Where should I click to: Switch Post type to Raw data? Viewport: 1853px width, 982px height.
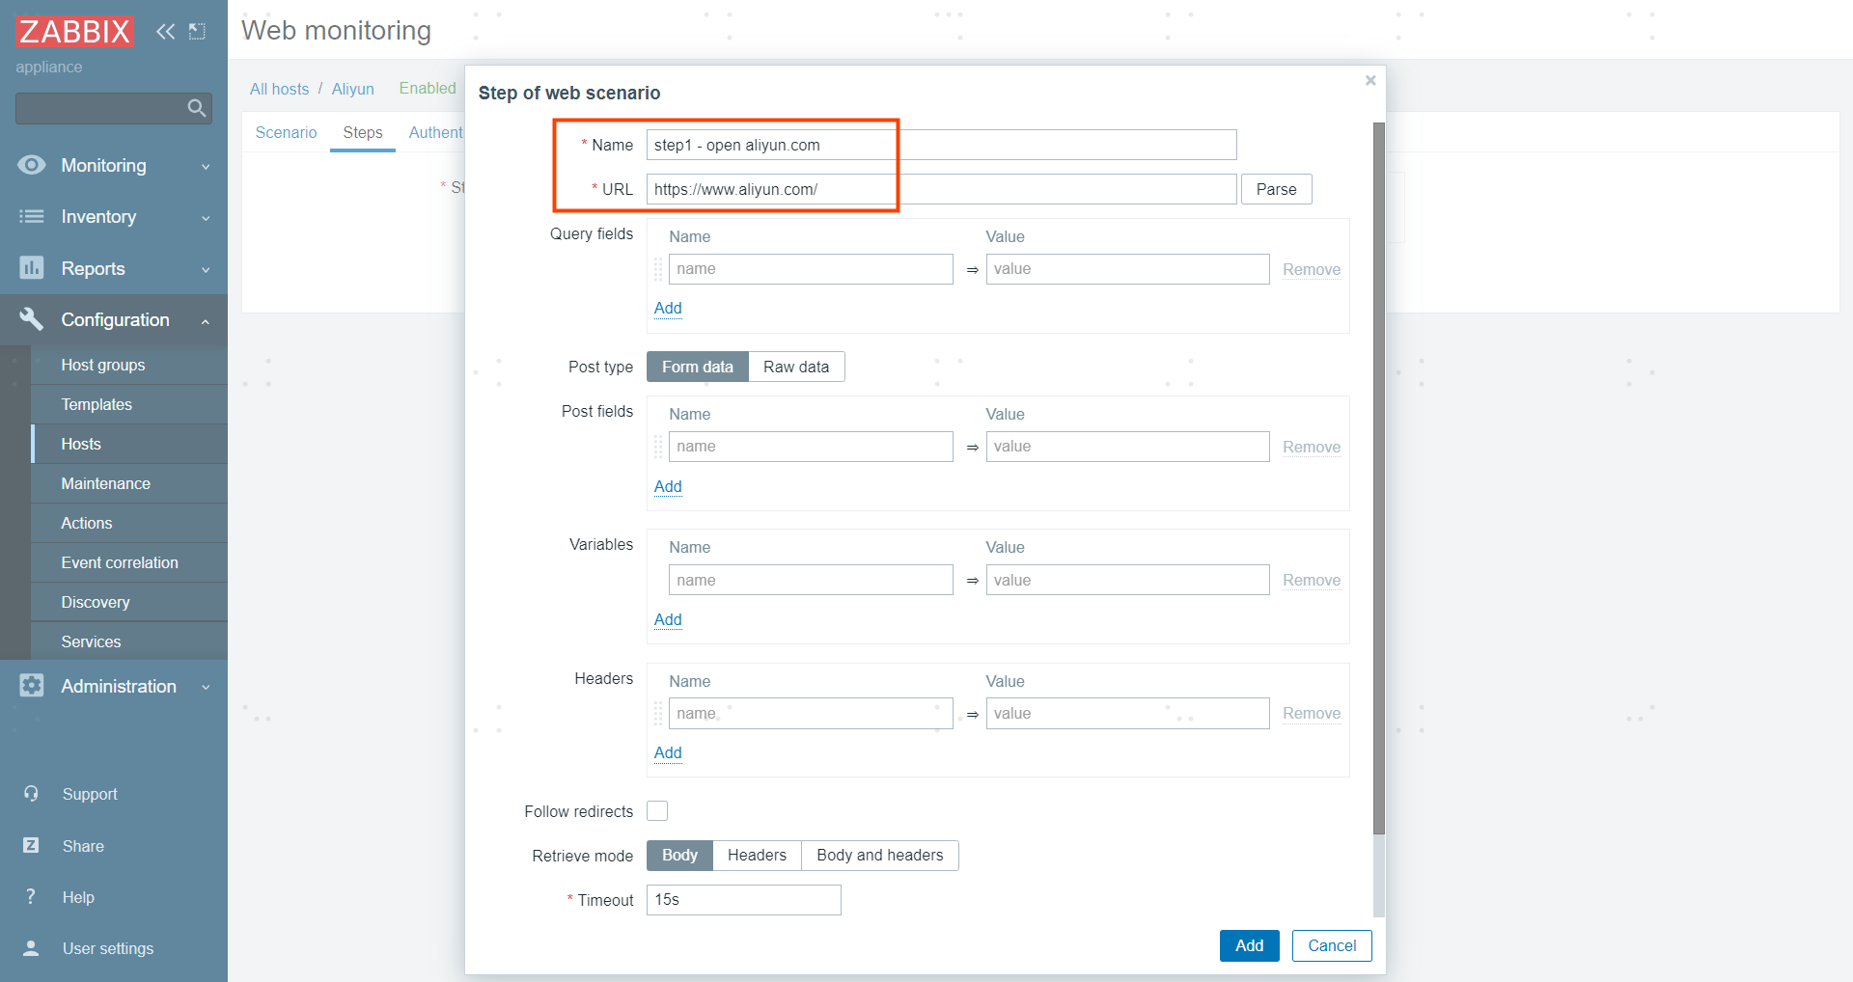pyautogui.click(x=795, y=367)
